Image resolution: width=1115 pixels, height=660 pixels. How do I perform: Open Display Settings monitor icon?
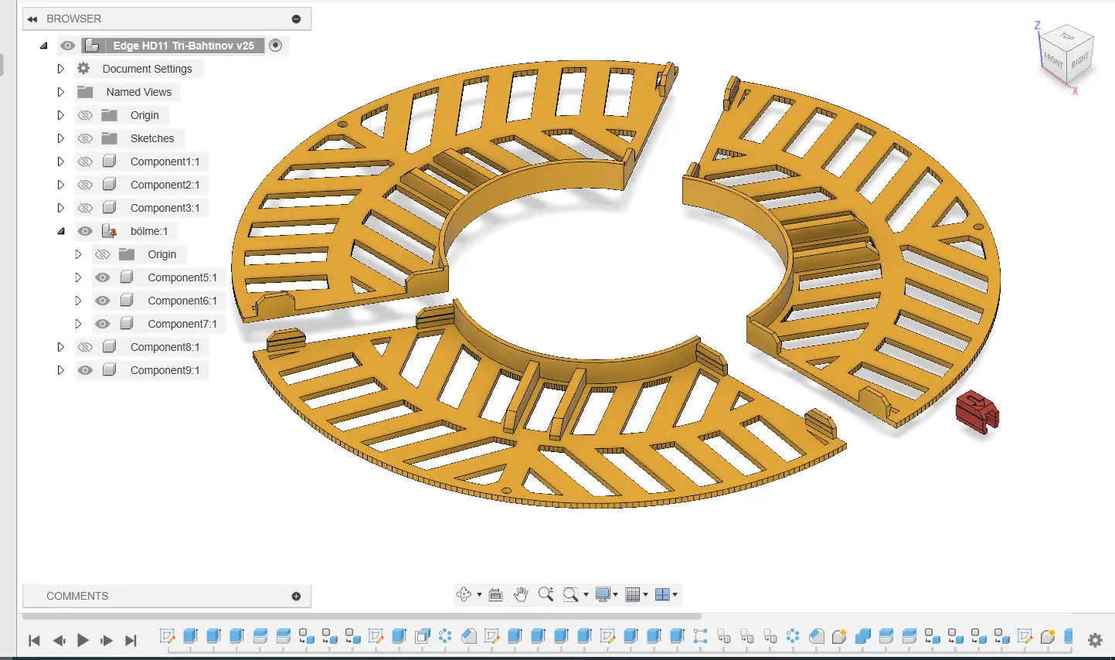click(x=603, y=594)
